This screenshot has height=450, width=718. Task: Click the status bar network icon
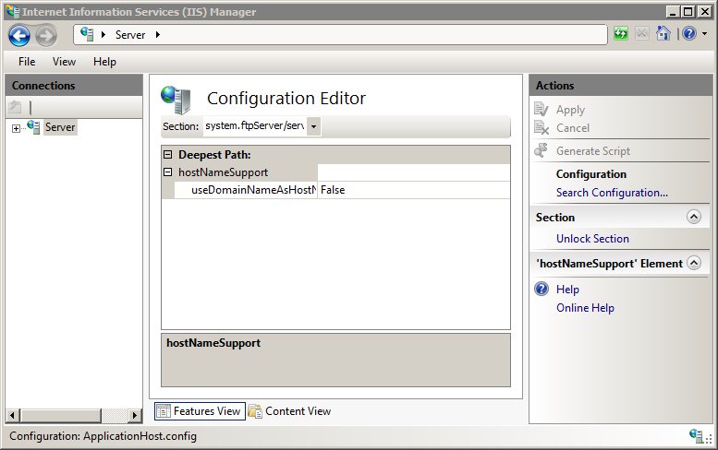697,436
